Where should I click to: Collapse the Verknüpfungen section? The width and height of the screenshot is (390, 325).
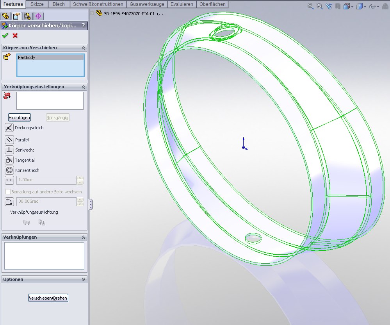83,237
